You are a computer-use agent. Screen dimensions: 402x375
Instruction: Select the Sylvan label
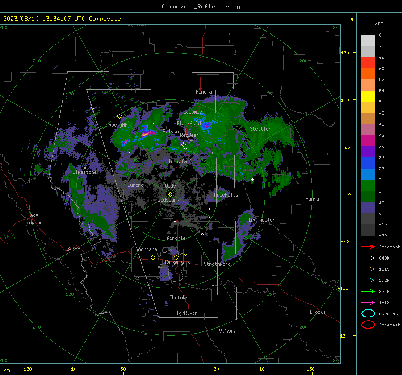point(171,132)
